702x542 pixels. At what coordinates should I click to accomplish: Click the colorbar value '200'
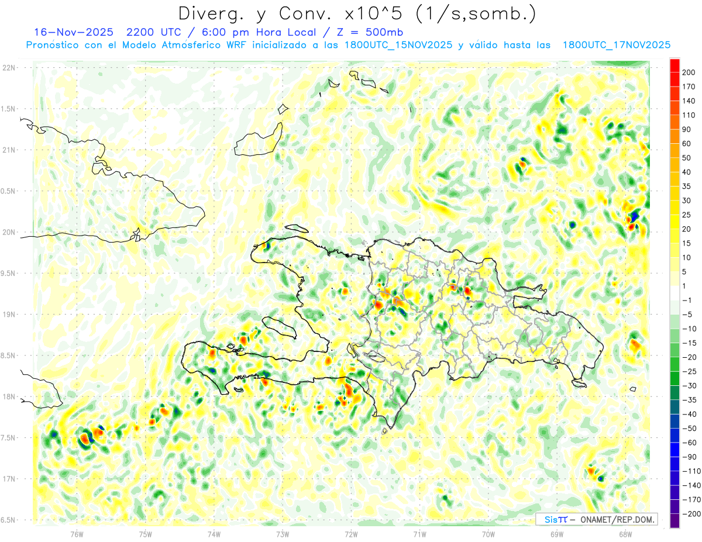tap(689, 72)
